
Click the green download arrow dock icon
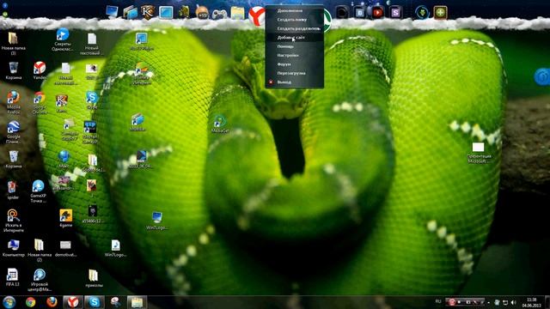pos(422,13)
